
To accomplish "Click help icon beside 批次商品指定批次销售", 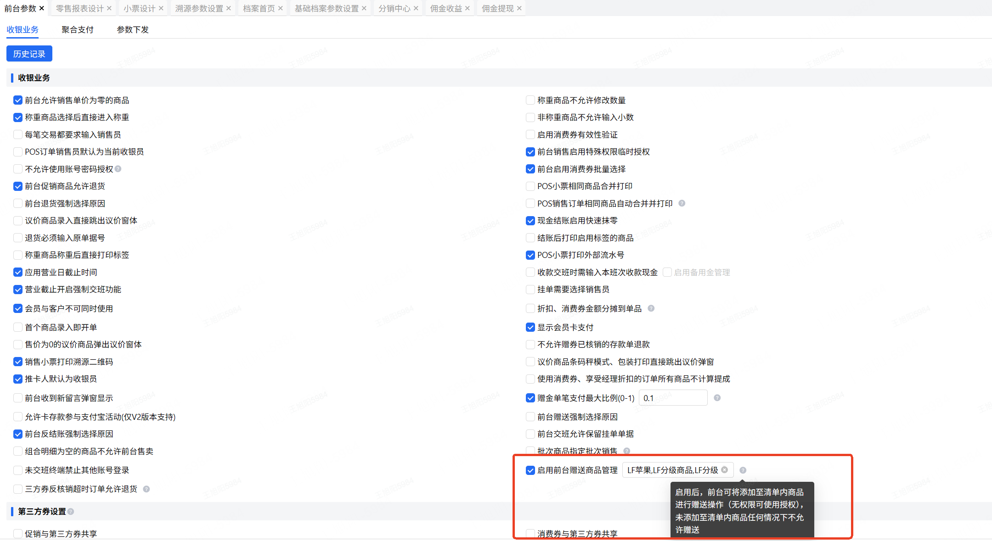I will tap(626, 451).
